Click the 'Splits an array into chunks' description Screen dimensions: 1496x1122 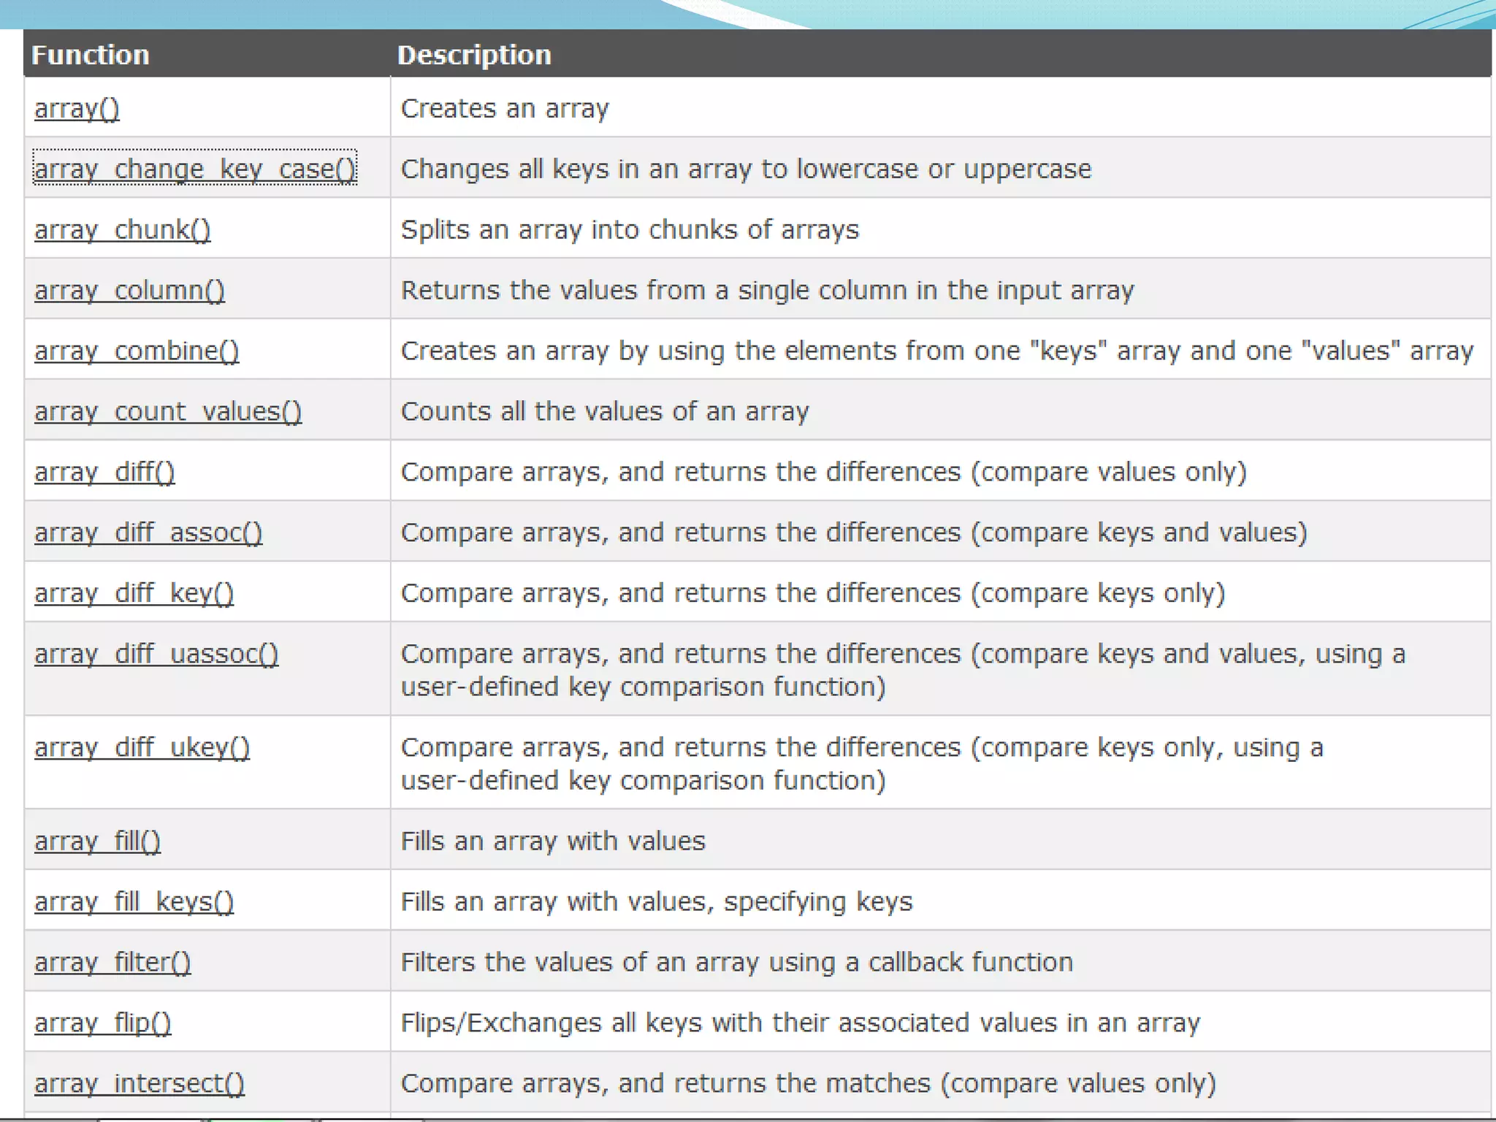[630, 230]
